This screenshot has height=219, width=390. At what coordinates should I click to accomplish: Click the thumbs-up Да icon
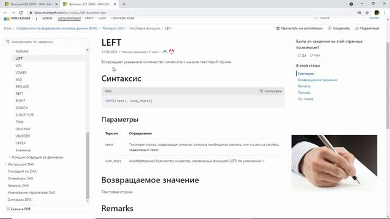click(299, 55)
